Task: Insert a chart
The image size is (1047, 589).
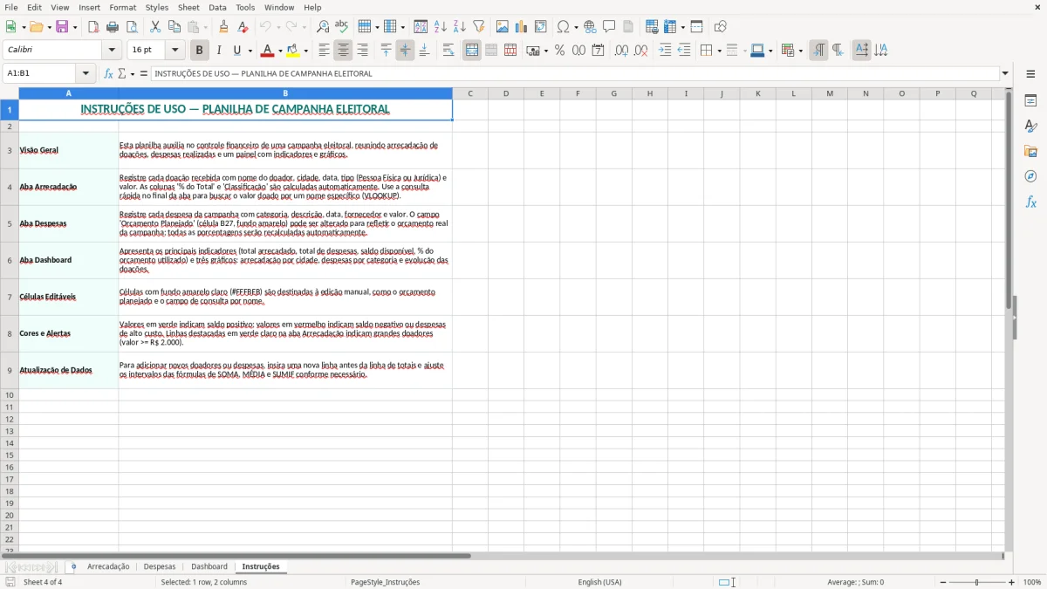Action: (522, 27)
